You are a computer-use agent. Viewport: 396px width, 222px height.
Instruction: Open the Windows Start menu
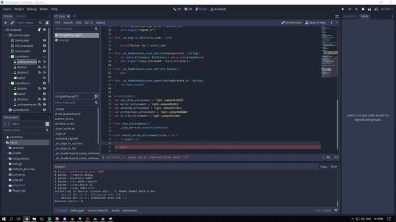(x=4, y=219)
